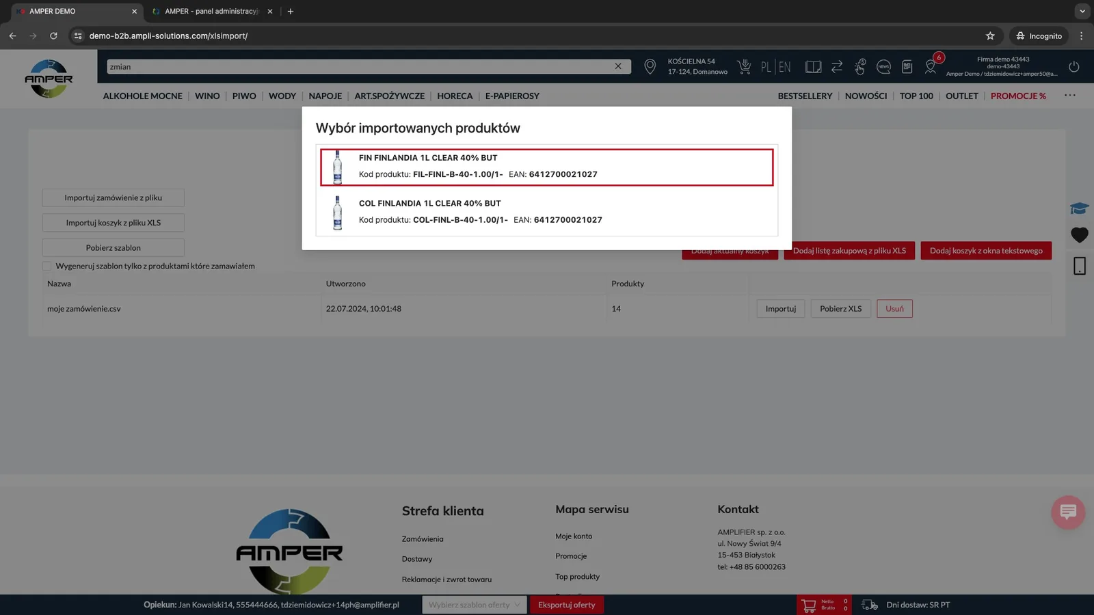Clear the search field with X
This screenshot has width=1094, height=615.
point(618,66)
